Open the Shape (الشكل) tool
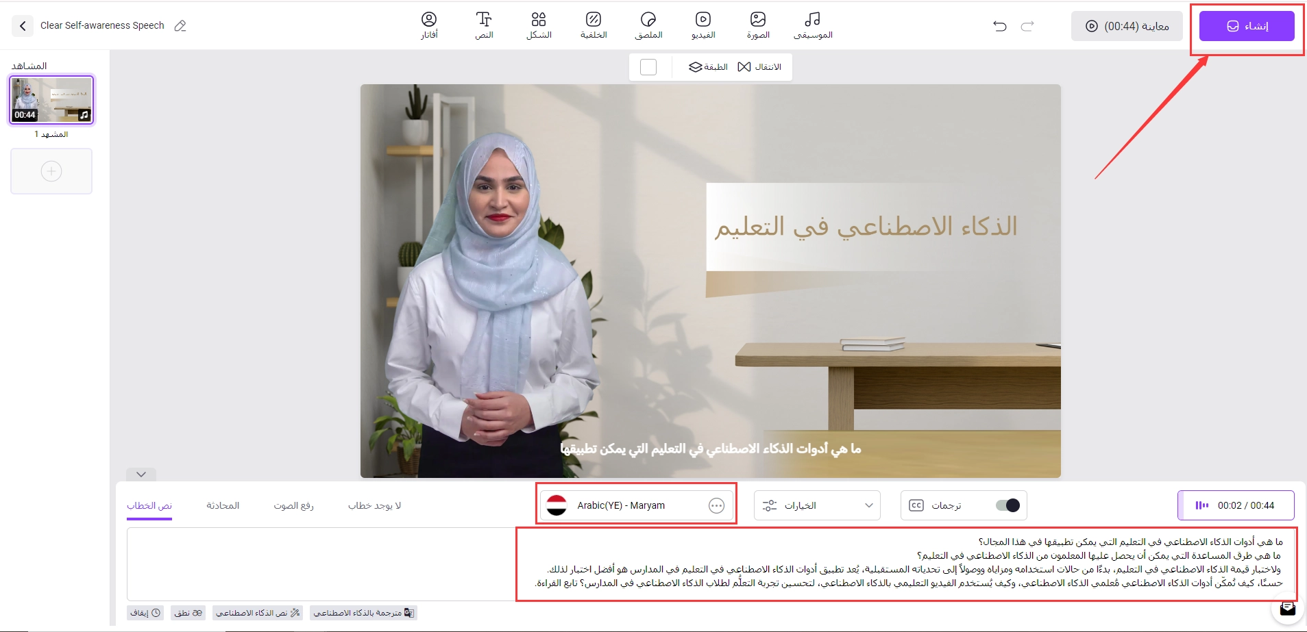The height and width of the screenshot is (632, 1307). click(x=539, y=25)
